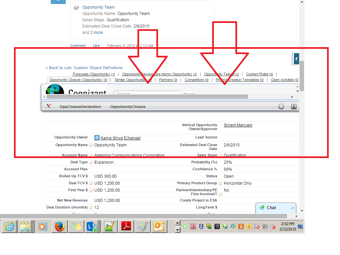Click the red X logo icon
This screenshot has height=255, width=340.
(48, 106)
